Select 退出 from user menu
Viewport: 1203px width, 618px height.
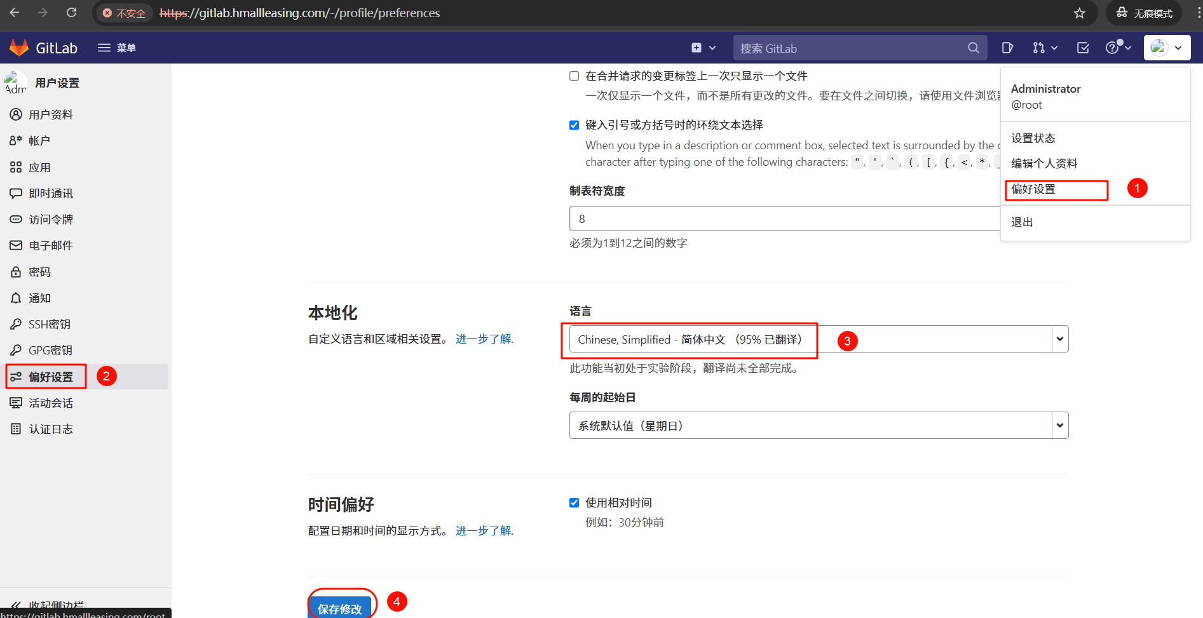tap(1021, 222)
